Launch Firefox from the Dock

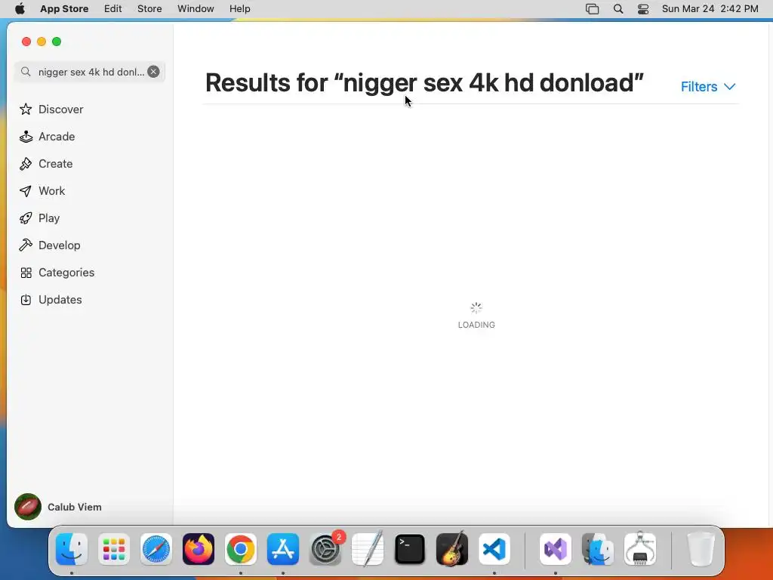(x=199, y=549)
